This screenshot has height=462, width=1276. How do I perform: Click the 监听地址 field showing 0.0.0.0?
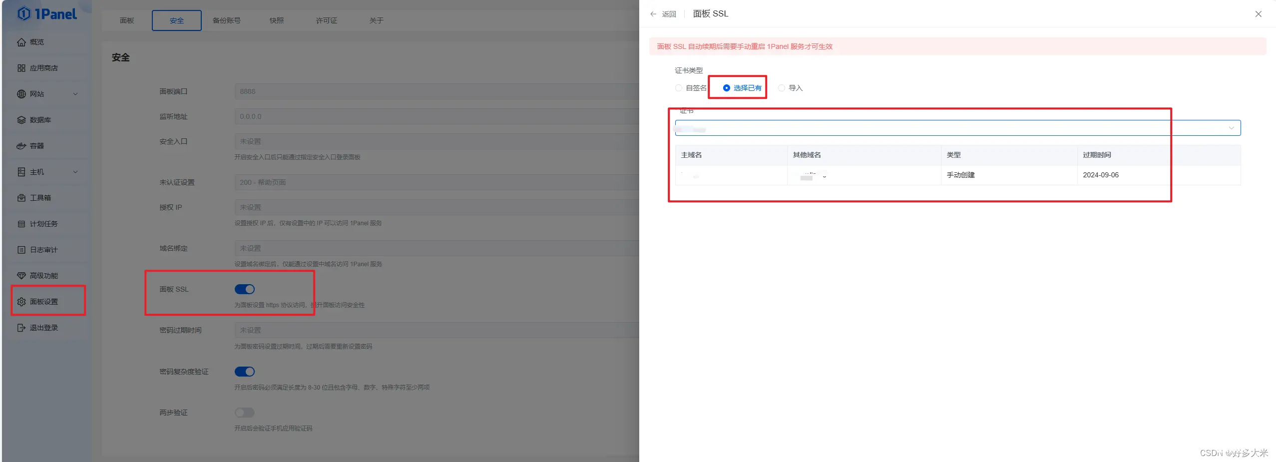coord(437,116)
